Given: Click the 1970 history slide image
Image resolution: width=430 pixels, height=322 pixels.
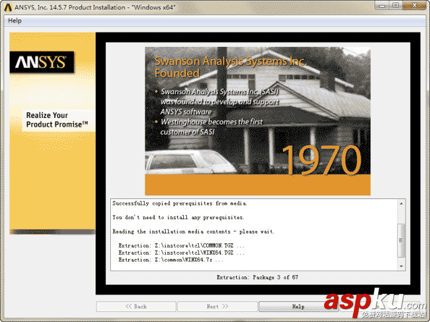Looking at the screenshot, I should pos(257,121).
